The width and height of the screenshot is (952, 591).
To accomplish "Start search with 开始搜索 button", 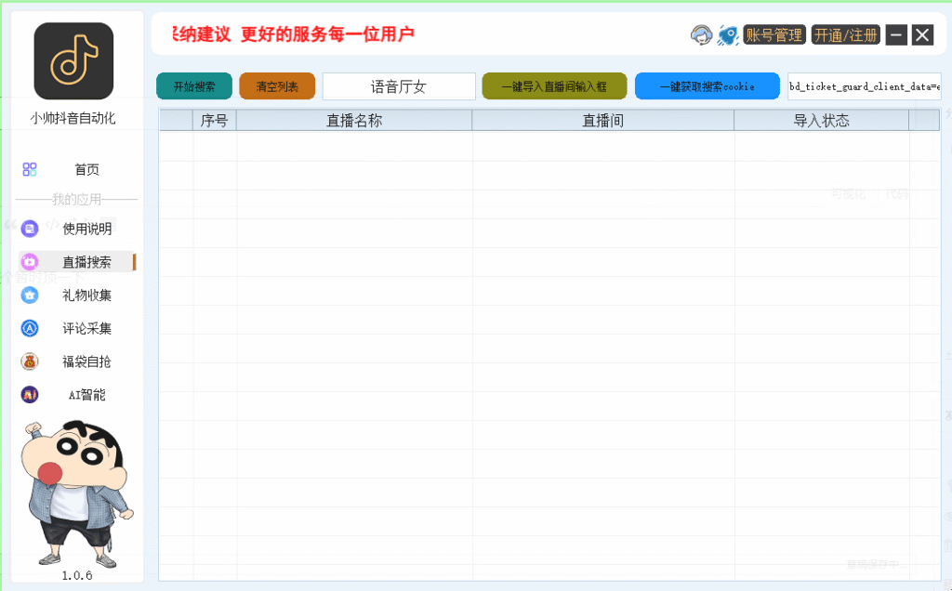I will coord(192,85).
